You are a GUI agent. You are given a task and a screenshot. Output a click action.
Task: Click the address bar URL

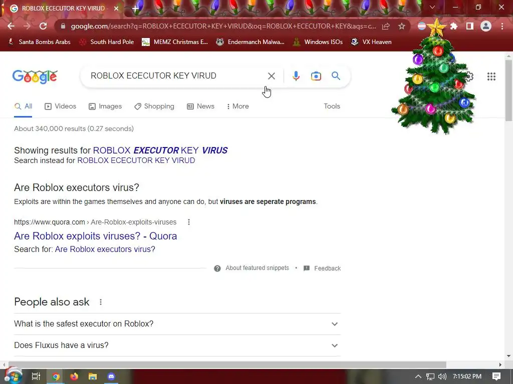click(223, 26)
